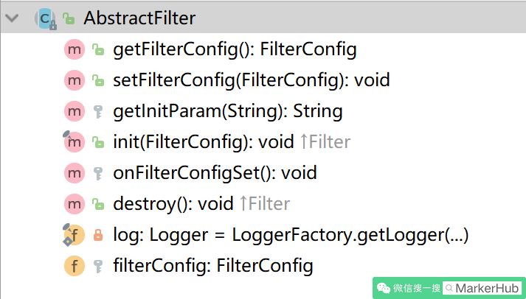Screen dimensions: 526x299
Task: Click the protected key icon beside onFilterConfigSet
Action: point(98,174)
